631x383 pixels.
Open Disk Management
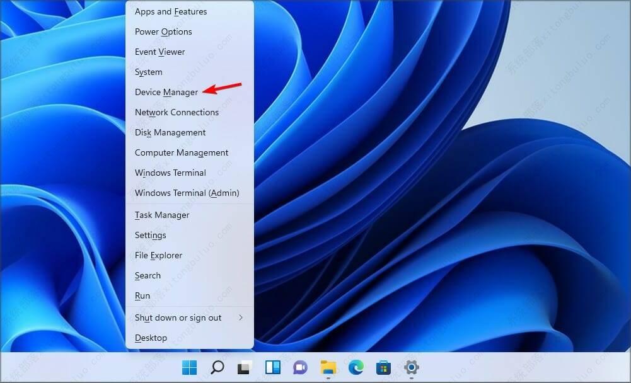click(170, 132)
